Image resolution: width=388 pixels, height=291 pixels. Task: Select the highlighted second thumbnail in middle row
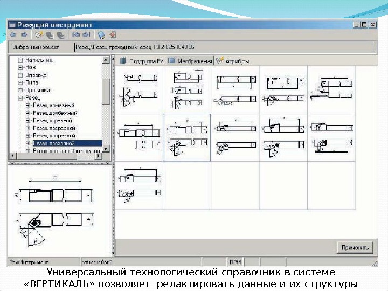(187, 137)
